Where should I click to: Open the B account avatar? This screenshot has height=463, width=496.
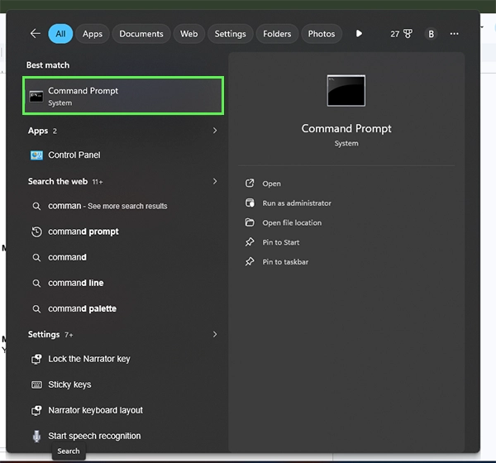pos(431,34)
